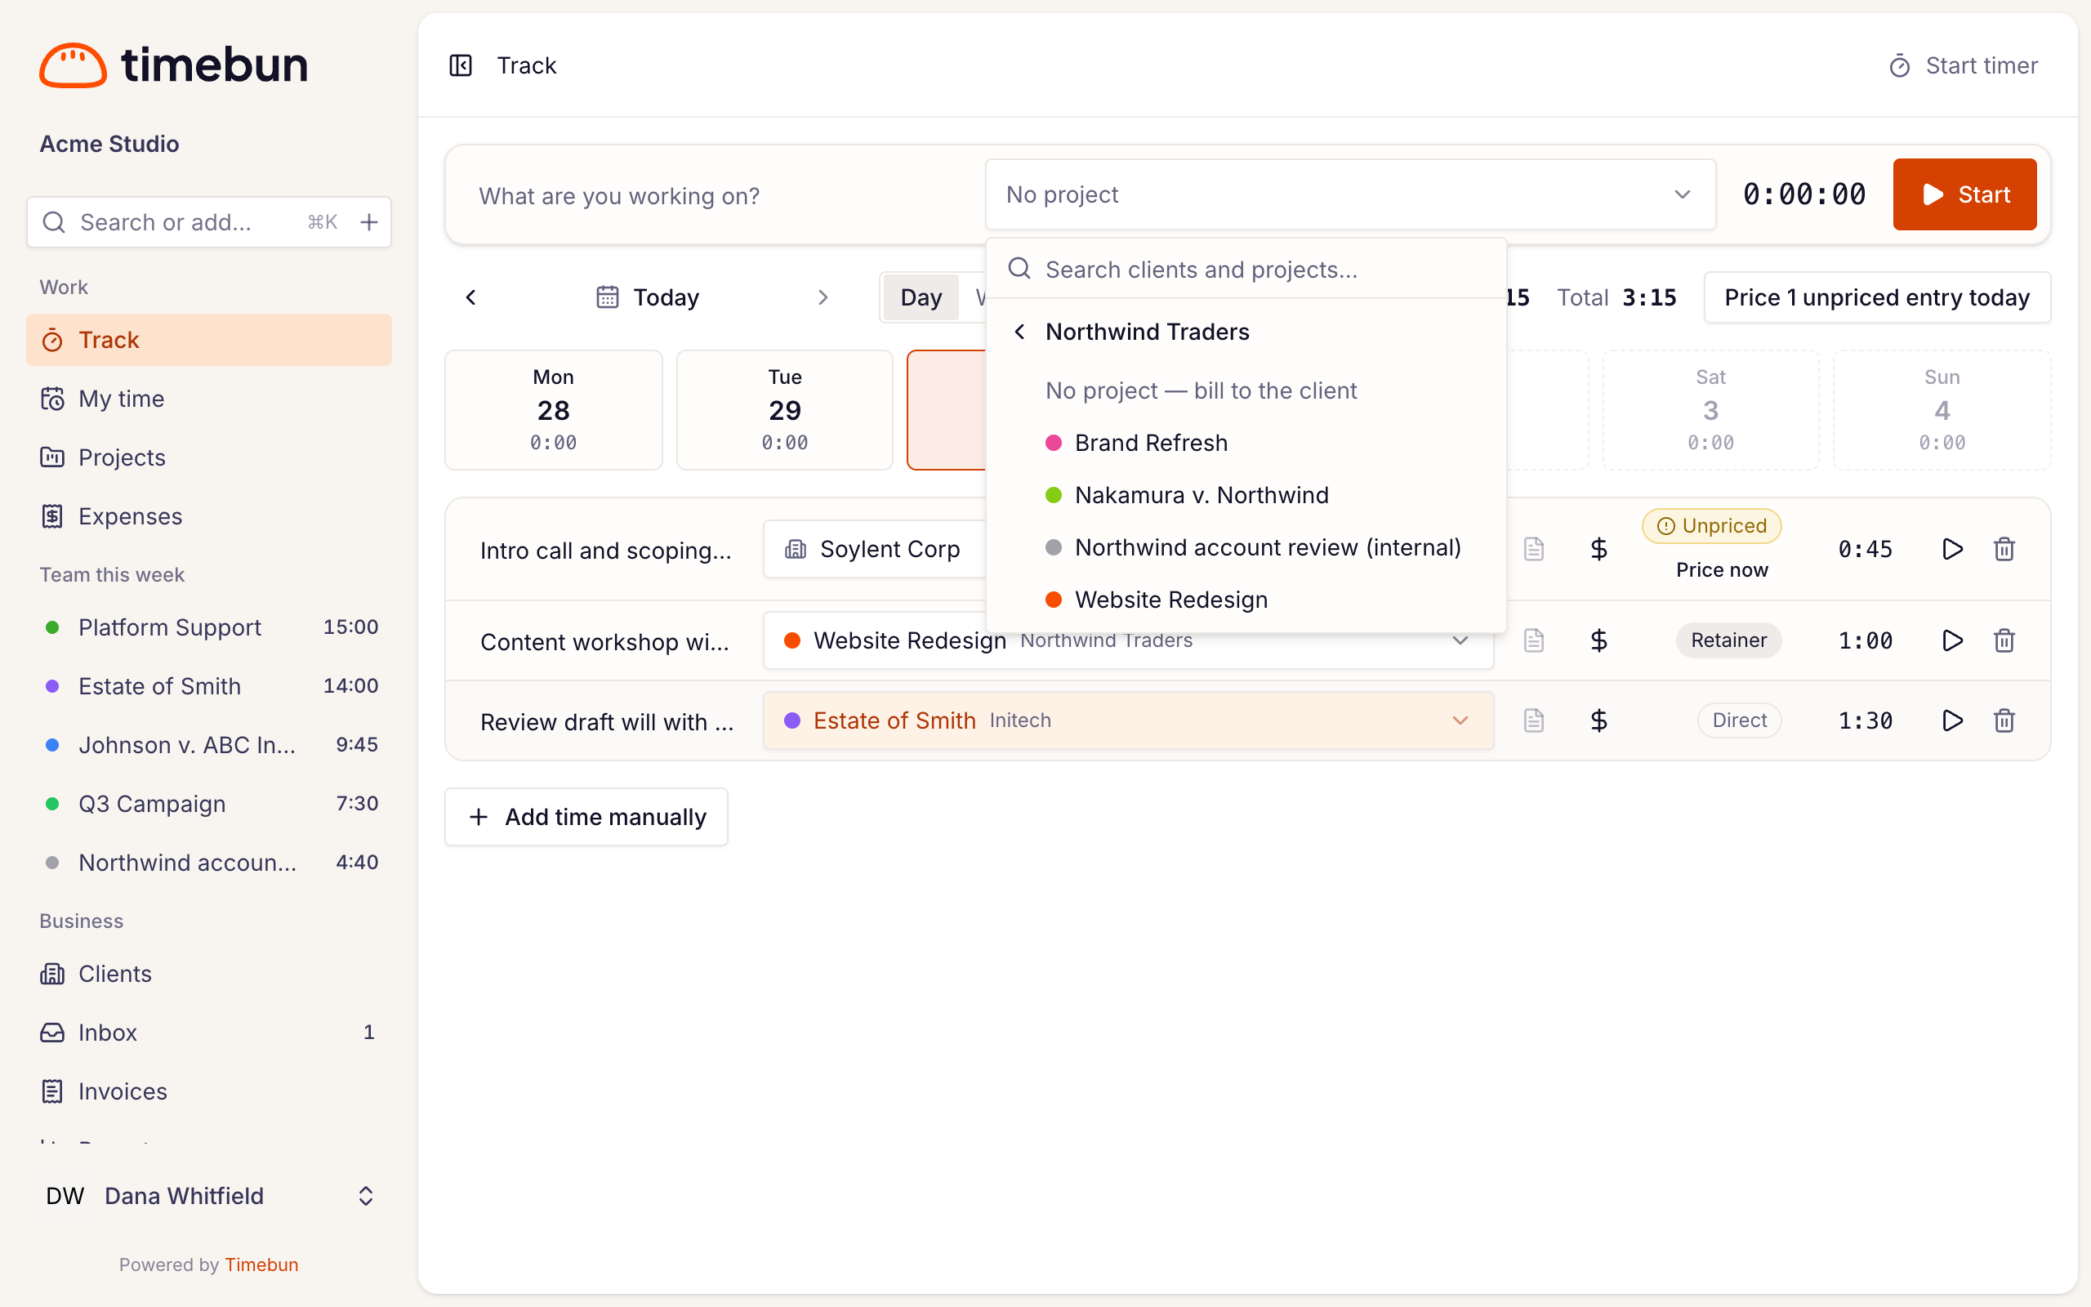Click the Unpriced badge
The height and width of the screenshot is (1307, 2091).
[x=1711, y=525]
